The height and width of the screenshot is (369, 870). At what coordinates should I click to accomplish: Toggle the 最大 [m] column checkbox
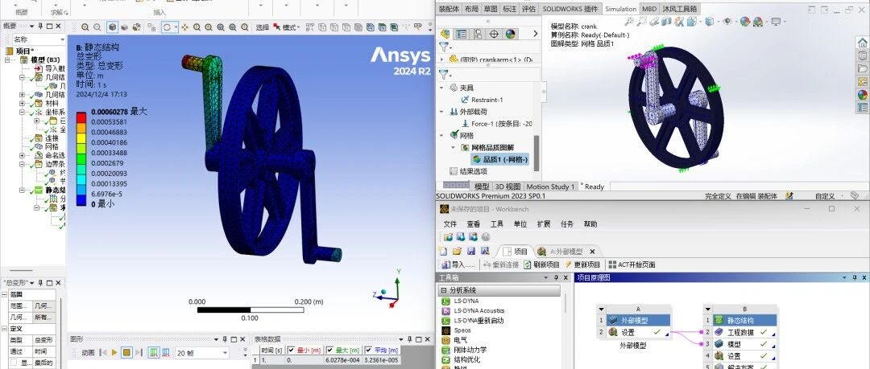[x=329, y=351]
